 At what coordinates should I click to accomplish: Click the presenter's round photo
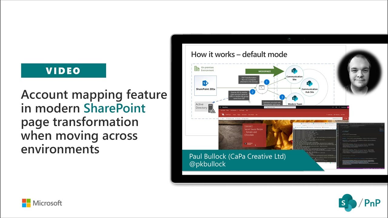coord(359,73)
